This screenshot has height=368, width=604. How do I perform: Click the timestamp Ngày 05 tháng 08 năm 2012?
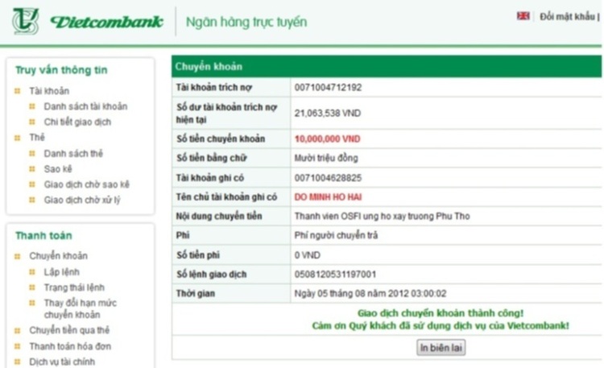coord(370,293)
